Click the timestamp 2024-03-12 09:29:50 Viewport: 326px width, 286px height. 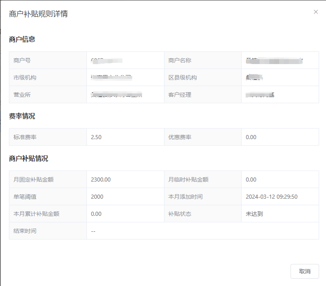point(271,197)
